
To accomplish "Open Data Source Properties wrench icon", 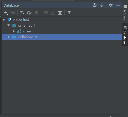I will click(x=29, y=13).
